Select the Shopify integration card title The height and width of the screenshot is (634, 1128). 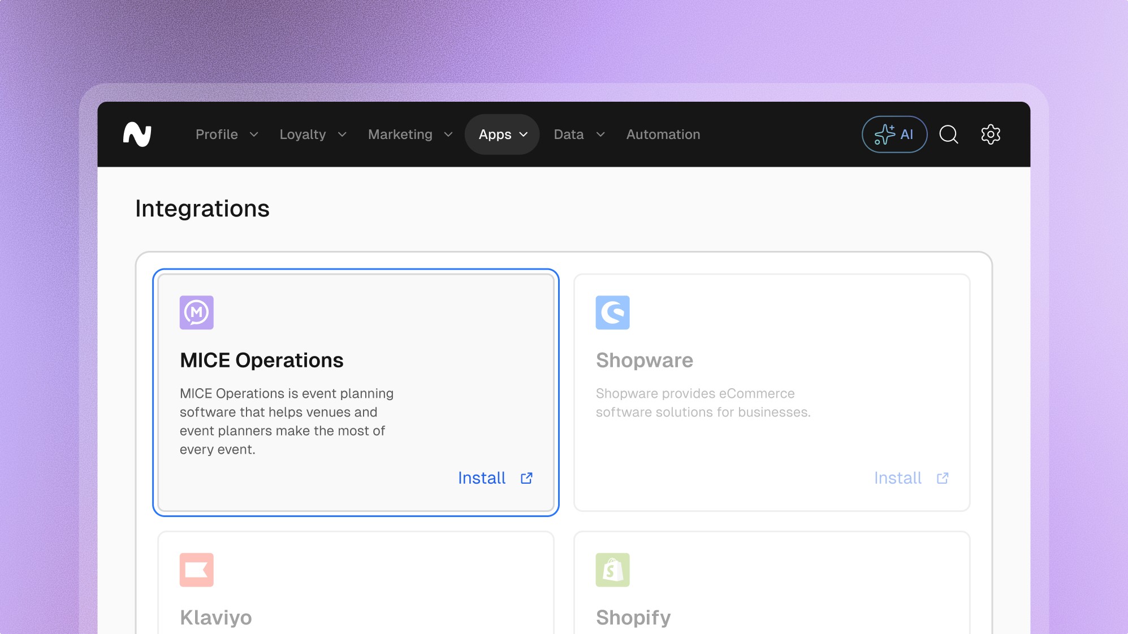[633, 617]
